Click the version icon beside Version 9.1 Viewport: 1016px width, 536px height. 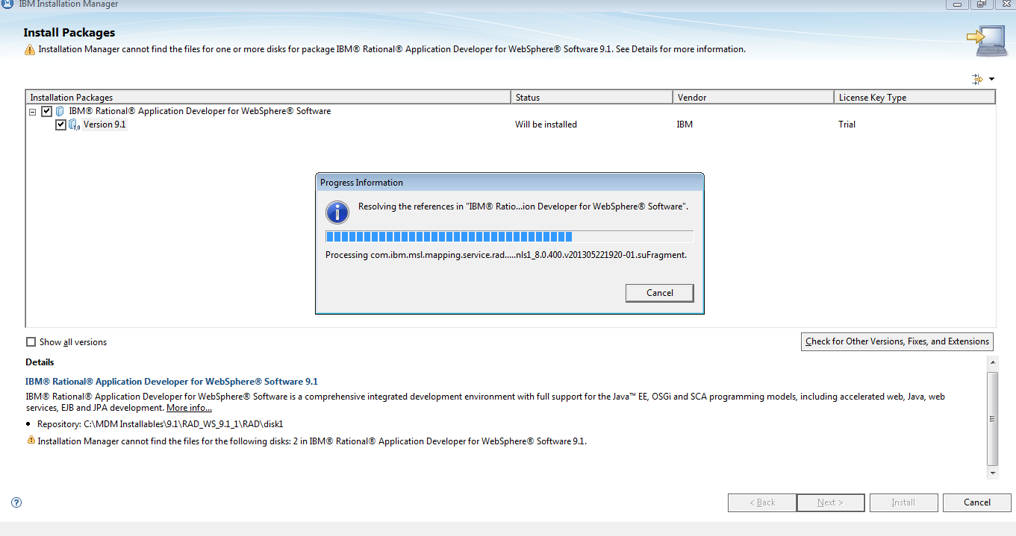(74, 125)
